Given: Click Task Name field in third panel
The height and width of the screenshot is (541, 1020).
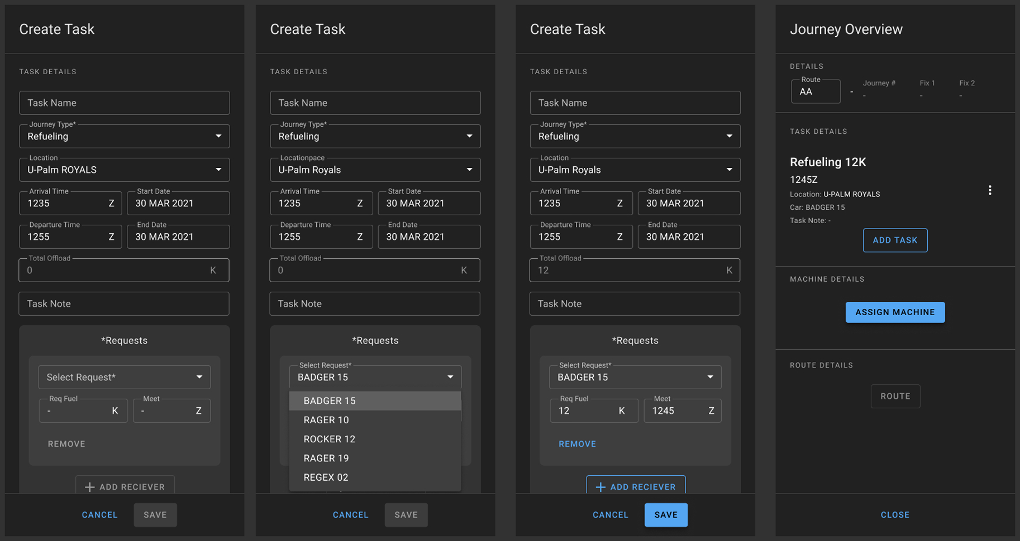Looking at the screenshot, I should tap(635, 103).
